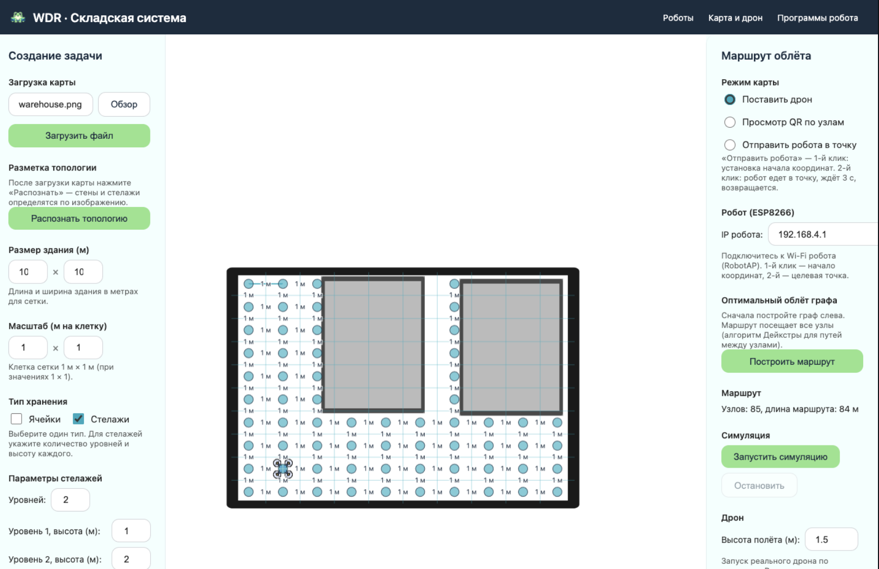Select the Поставить дрон radio button
This screenshot has width=879, height=569.
pyautogui.click(x=730, y=99)
